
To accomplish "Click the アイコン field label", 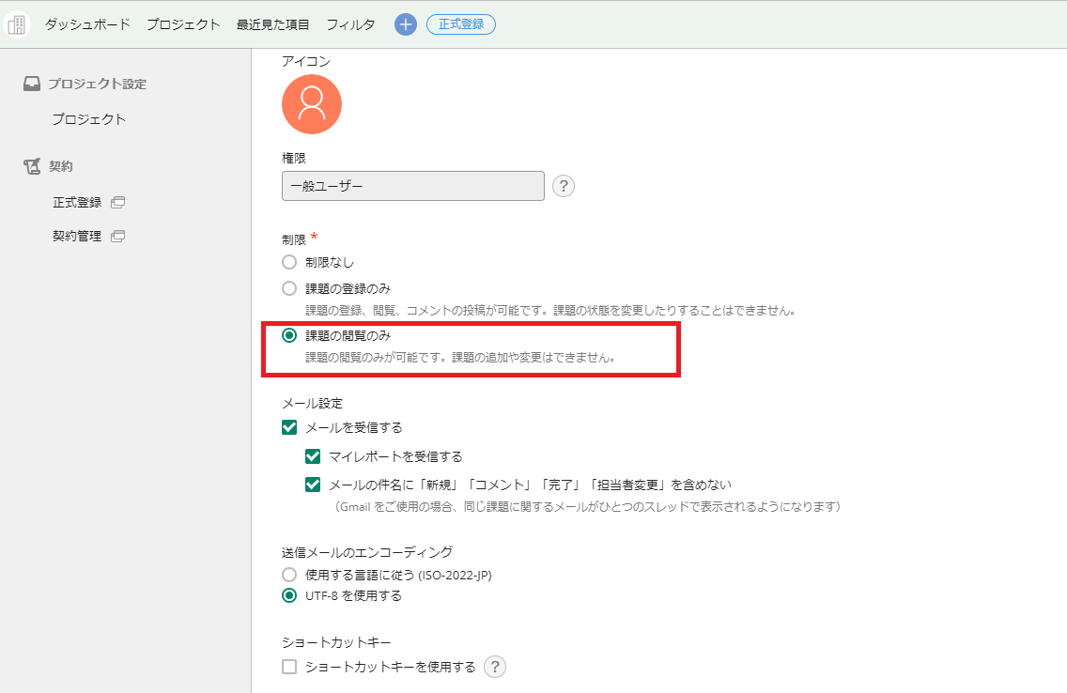I will point(306,61).
